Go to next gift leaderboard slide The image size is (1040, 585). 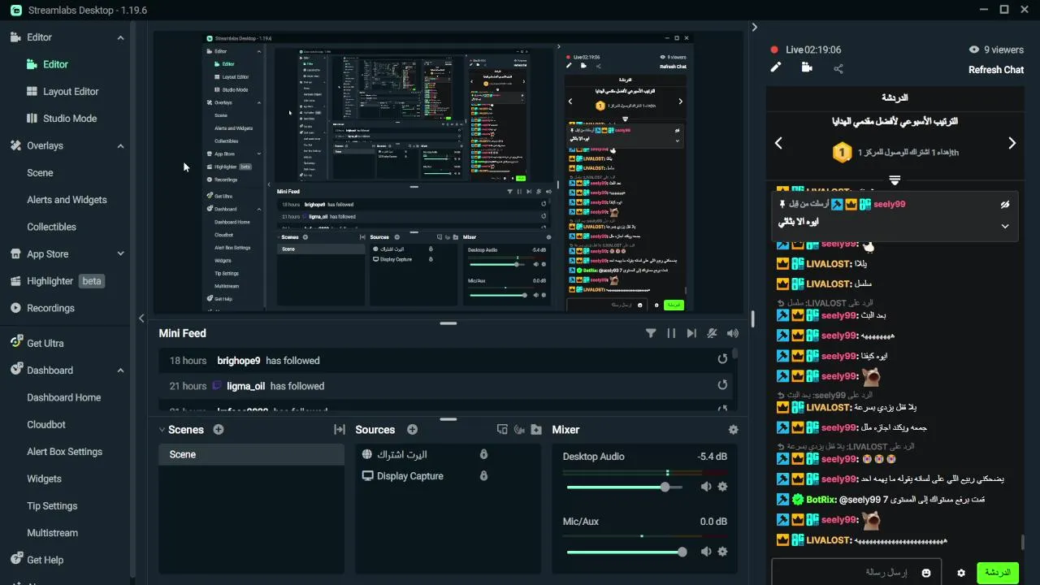[x=1012, y=143]
